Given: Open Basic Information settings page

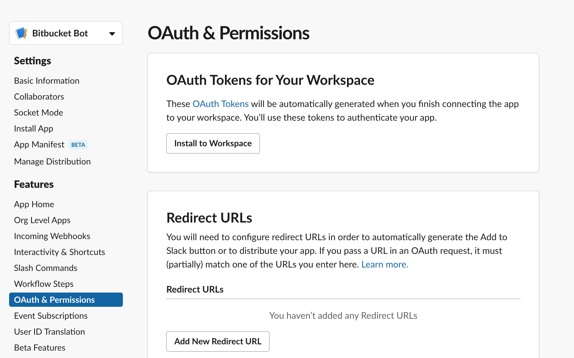Looking at the screenshot, I should 47,81.
